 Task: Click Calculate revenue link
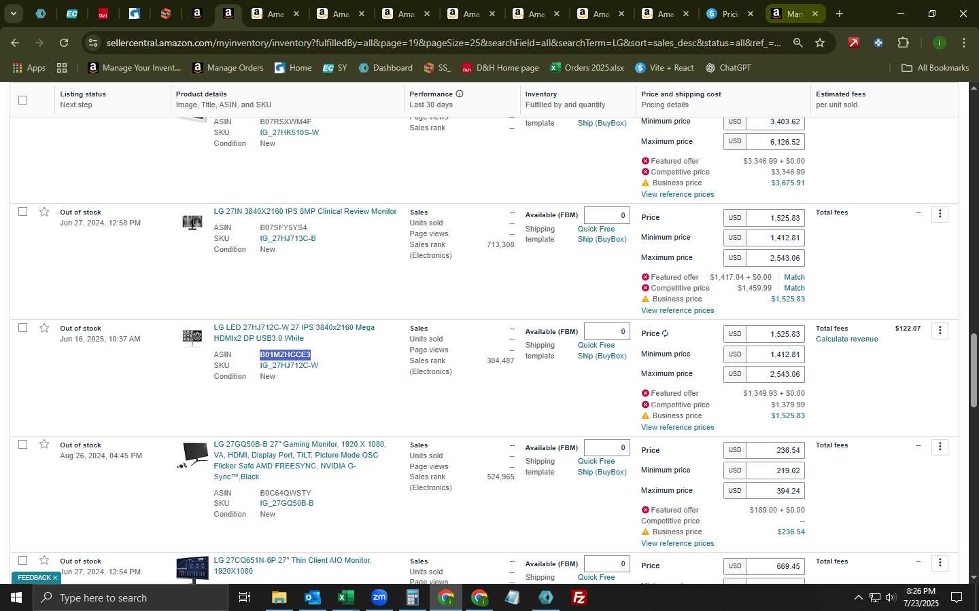pos(846,339)
